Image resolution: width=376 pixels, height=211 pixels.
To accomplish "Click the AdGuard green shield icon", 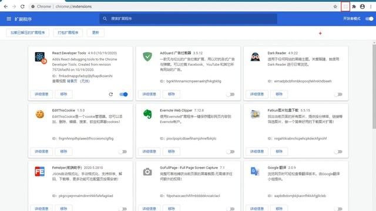I will coord(147,57).
